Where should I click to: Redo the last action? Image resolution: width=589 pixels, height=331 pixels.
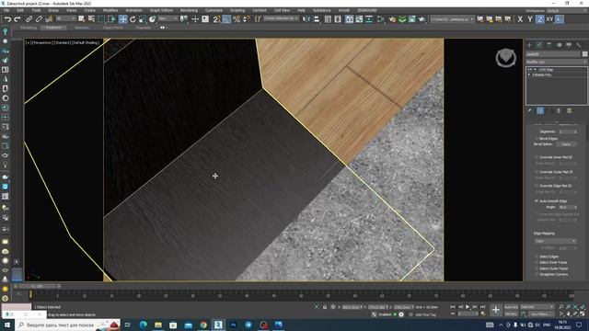pyautogui.click(x=17, y=19)
